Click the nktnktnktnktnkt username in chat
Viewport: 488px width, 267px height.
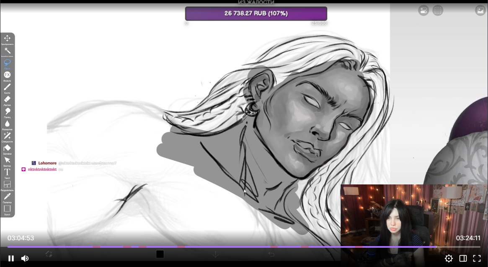42,169
